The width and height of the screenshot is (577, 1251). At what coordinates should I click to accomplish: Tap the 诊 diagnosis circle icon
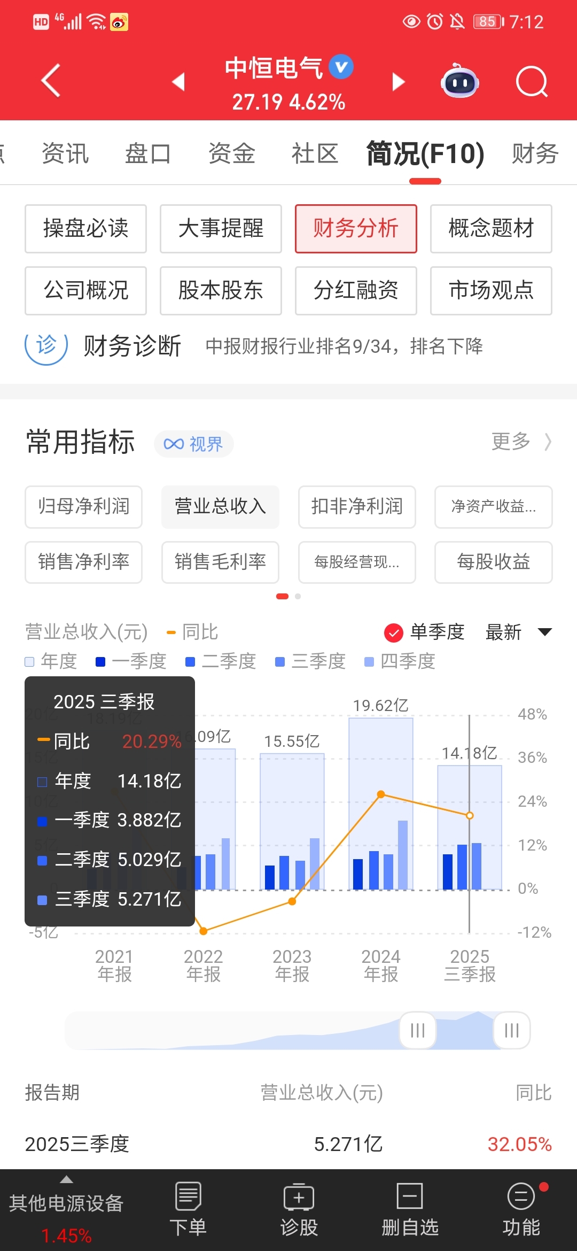46,346
